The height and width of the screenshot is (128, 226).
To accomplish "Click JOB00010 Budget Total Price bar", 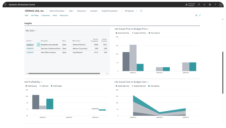I will [133, 58].
